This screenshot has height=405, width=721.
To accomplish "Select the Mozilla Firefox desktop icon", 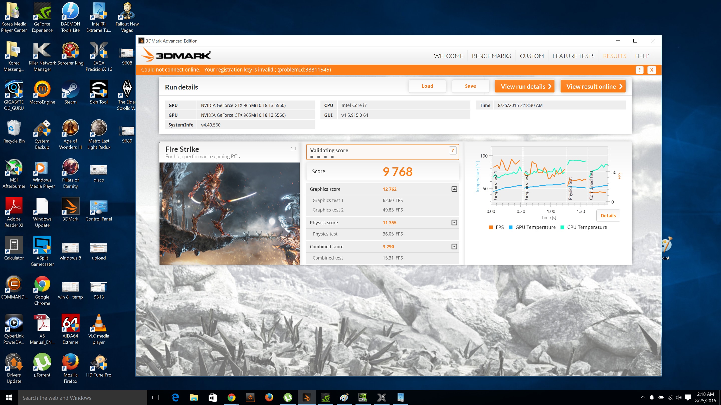I will [70, 368].
